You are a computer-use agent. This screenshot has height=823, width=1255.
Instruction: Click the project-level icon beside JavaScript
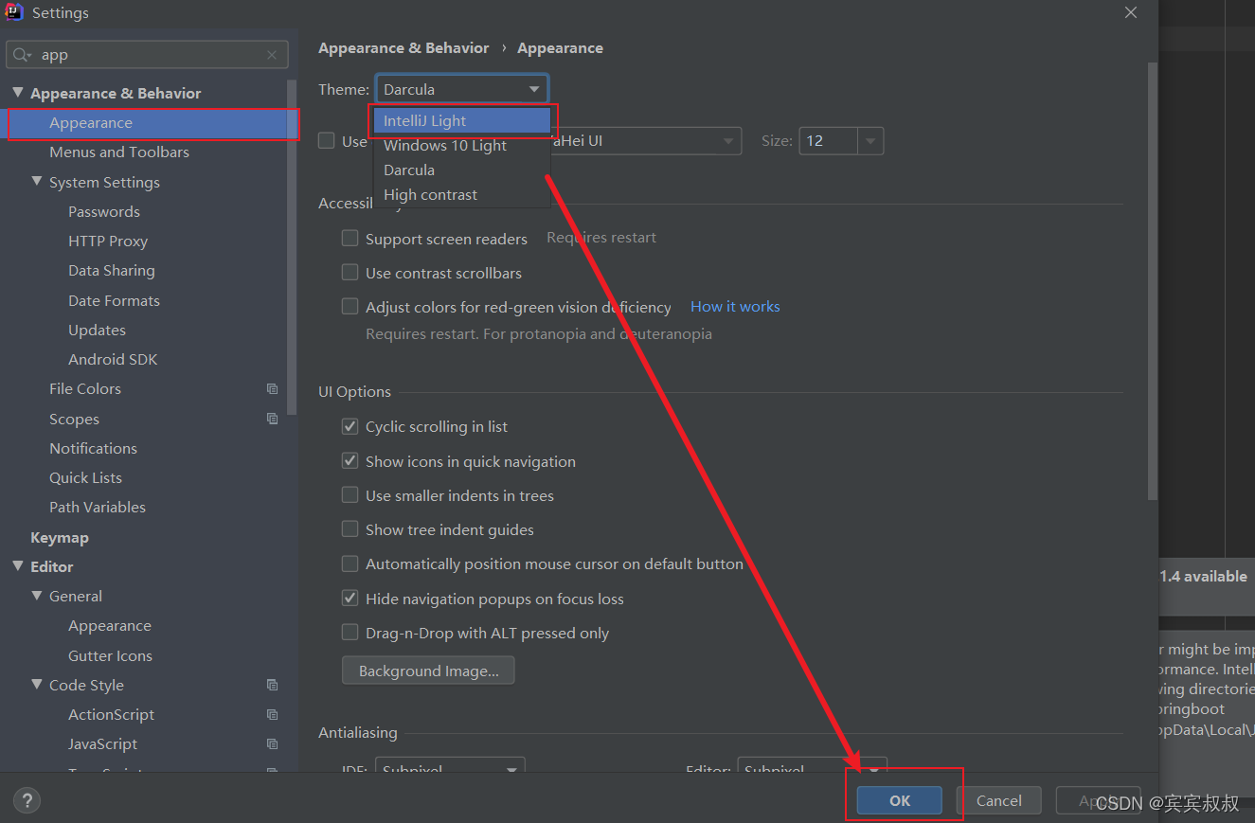pos(273,743)
